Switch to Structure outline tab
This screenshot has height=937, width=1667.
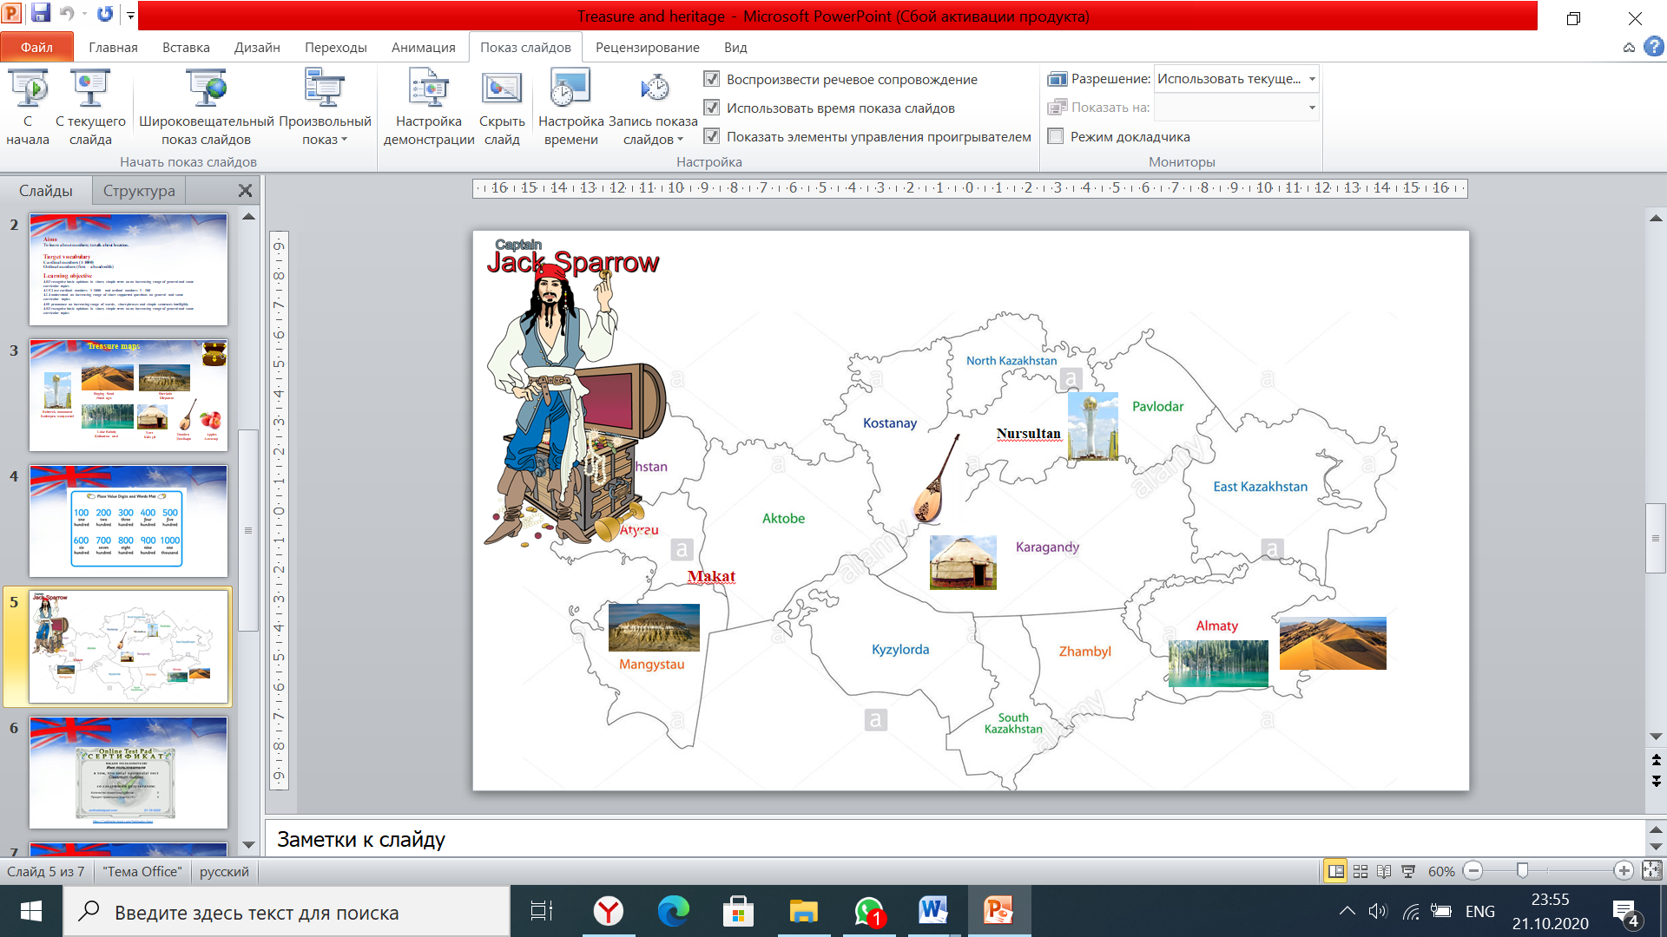pos(139,191)
